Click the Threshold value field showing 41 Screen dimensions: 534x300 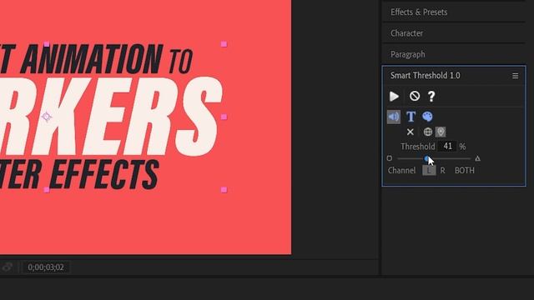point(447,147)
